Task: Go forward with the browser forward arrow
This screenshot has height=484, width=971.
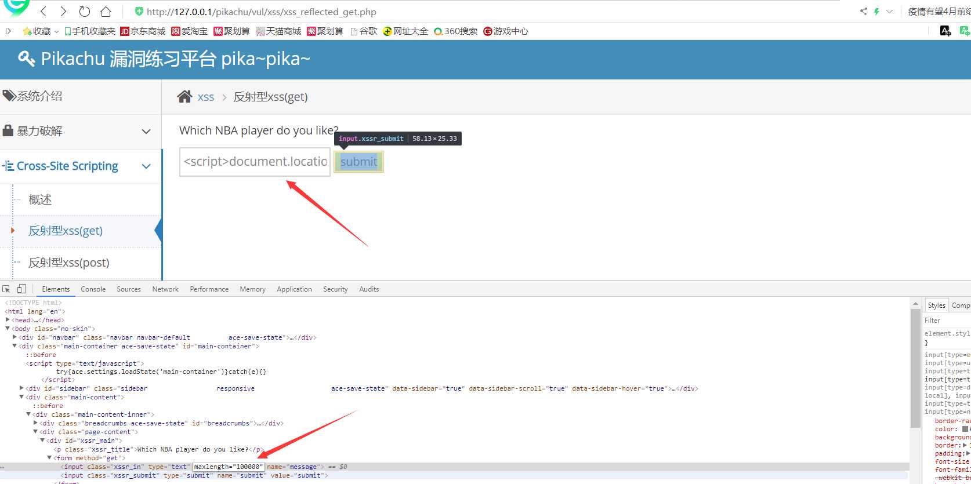Action: coord(63,12)
